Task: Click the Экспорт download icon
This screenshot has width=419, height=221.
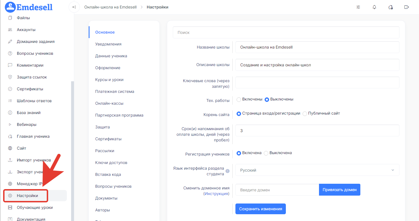Action: tap(10, 172)
